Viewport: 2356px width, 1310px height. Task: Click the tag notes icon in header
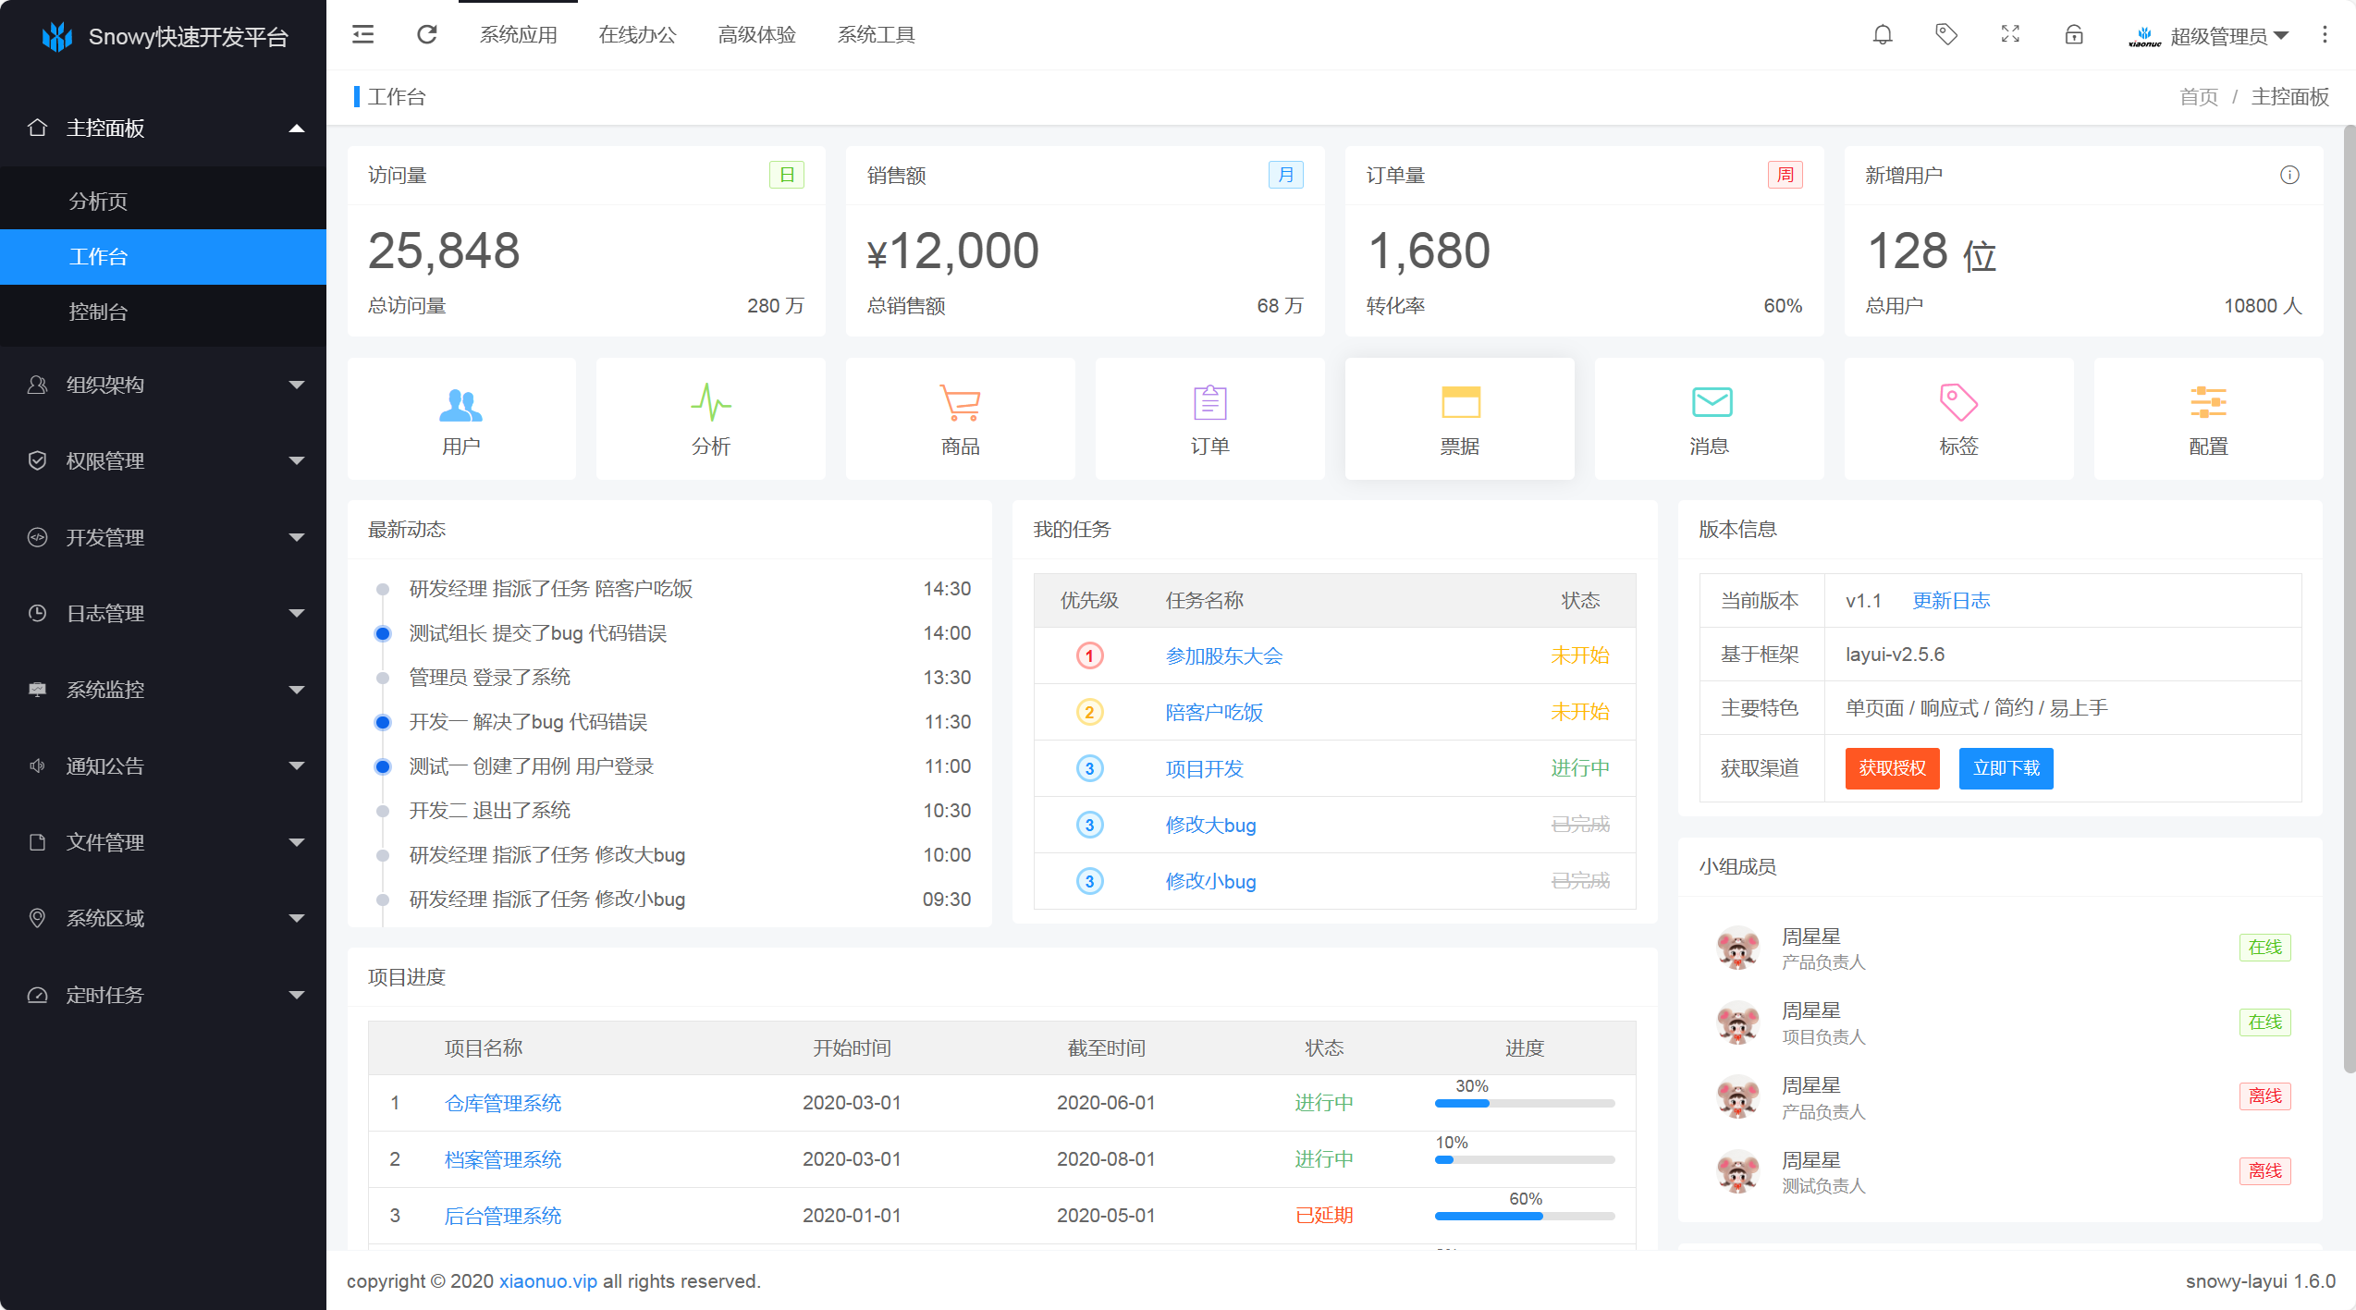[1946, 35]
